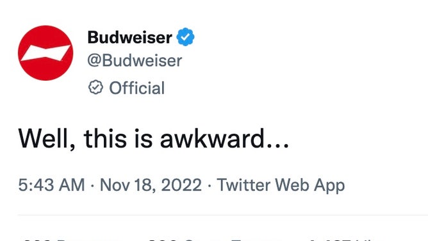This screenshot has width=428, height=241.
Task: Click the blue verified checkmark badge
Action: [185, 37]
